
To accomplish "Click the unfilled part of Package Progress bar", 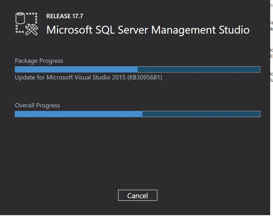I will click(199, 69).
